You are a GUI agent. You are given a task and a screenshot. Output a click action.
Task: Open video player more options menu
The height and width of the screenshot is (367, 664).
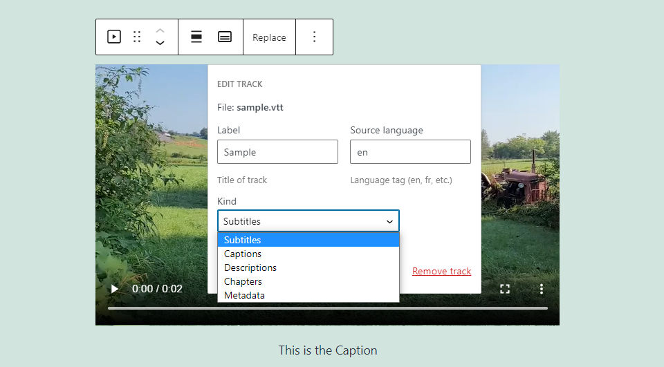pos(542,289)
